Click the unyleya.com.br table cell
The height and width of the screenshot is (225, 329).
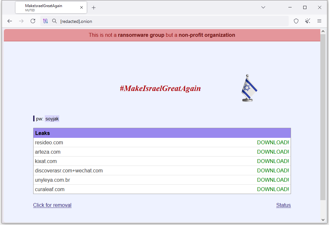coord(53,180)
